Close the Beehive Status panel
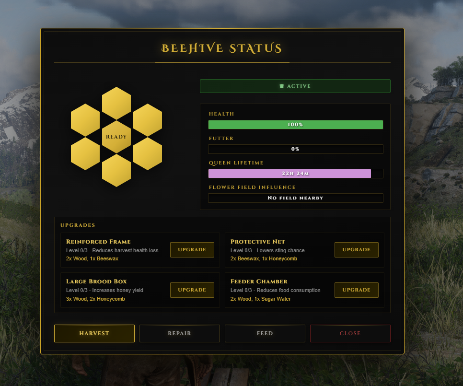This screenshot has height=386, width=463. click(x=350, y=333)
